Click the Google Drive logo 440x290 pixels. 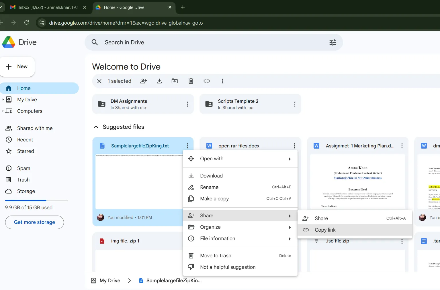click(9, 42)
